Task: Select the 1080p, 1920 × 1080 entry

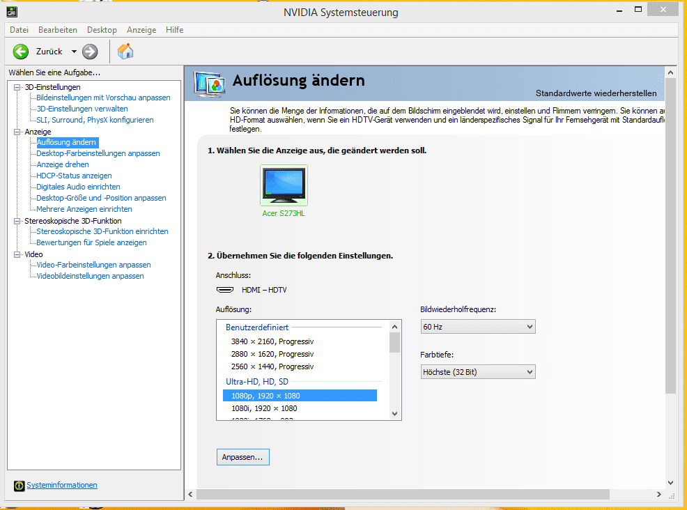Action: (x=300, y=396)
